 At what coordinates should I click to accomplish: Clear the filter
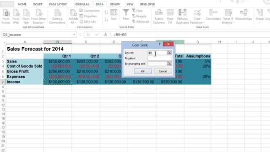(x=138, y=11)
